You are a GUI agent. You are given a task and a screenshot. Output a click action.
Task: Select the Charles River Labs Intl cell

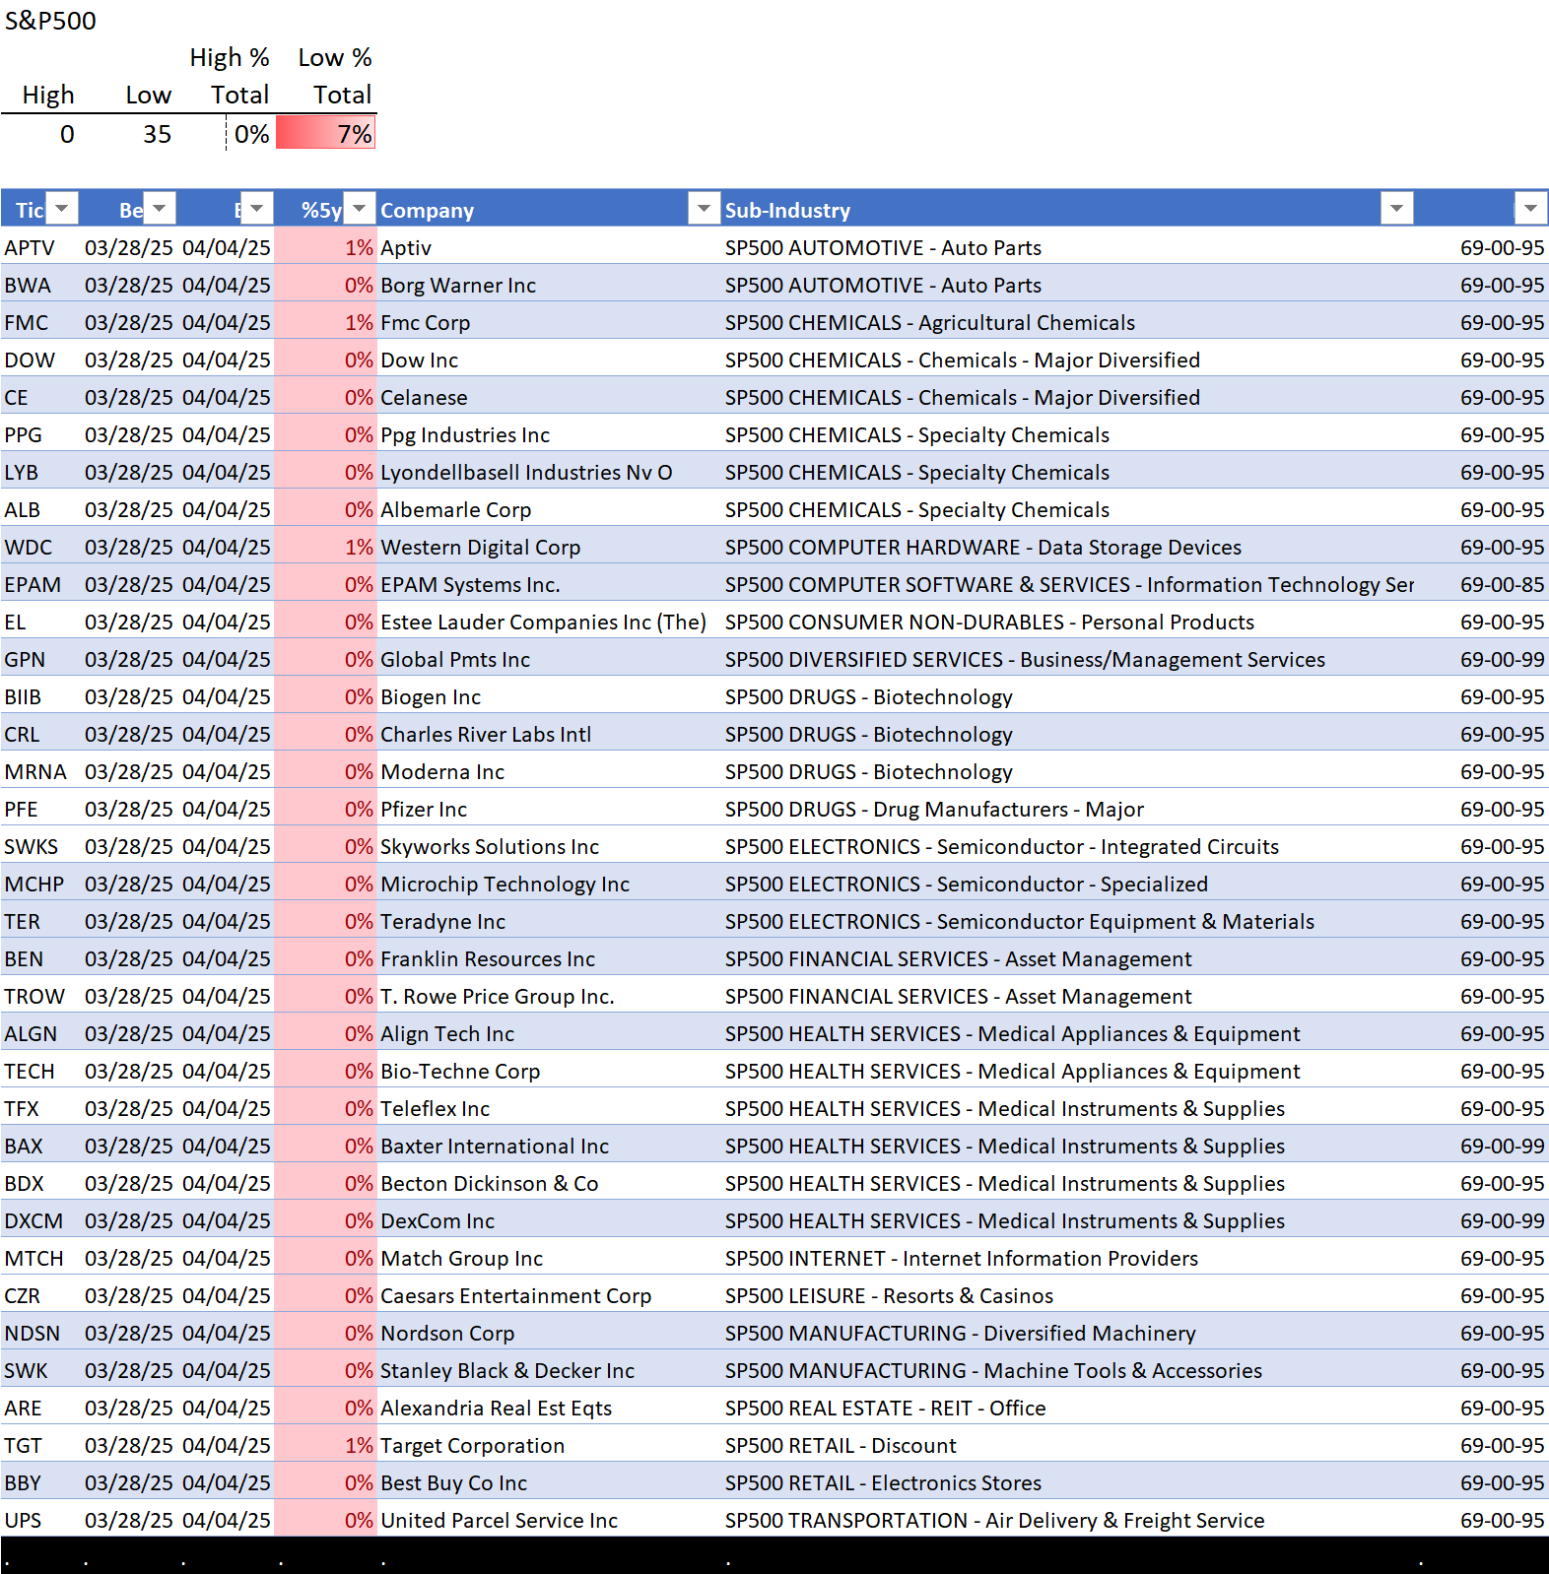(x=548, y=734)
